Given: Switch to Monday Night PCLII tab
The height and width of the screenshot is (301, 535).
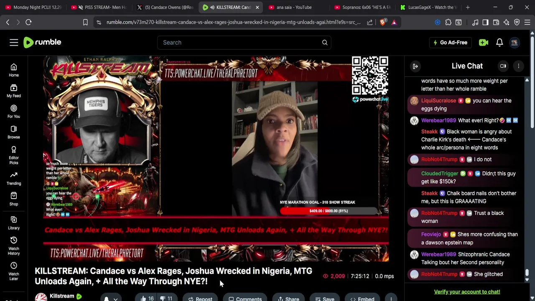Looking at the screenshot, I should (x=33, y=7).
